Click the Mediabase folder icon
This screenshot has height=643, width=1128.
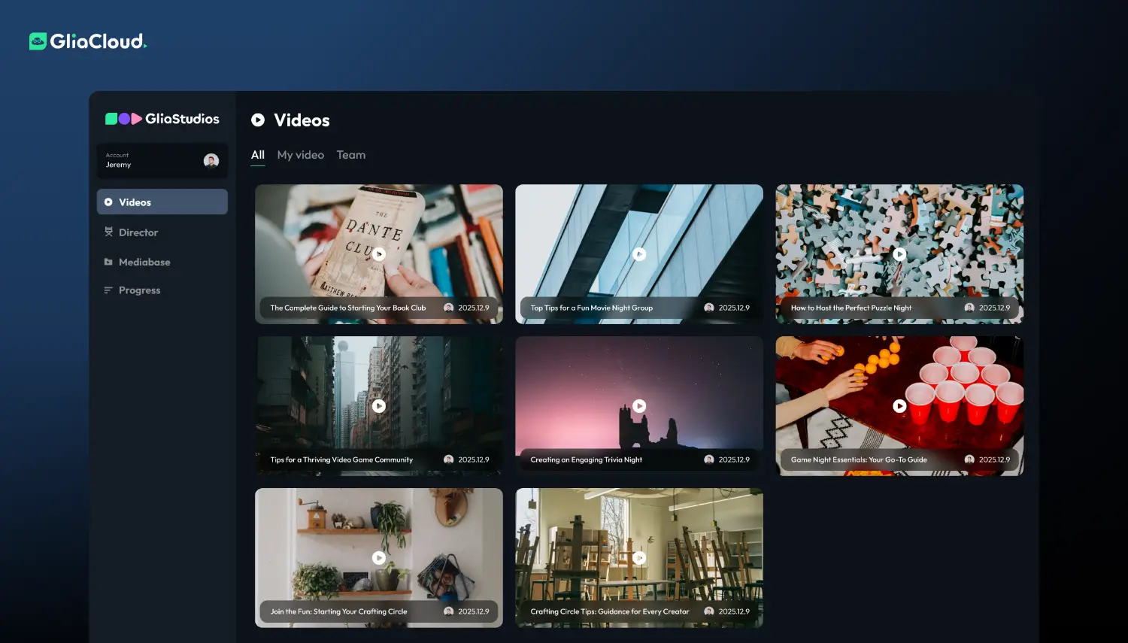(x=108, y=262)
